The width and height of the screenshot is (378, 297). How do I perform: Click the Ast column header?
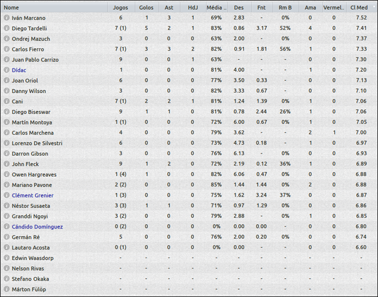tap(169, 8)
